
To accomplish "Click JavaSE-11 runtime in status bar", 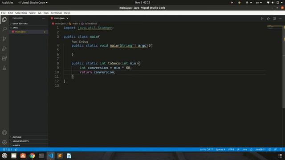I will click(260, 149).
